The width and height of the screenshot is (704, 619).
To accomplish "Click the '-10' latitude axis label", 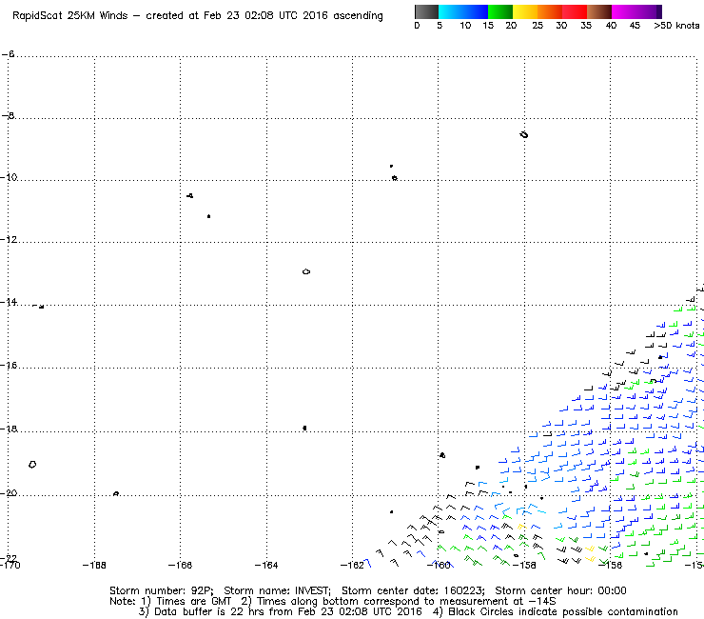I will pos(9,177).
